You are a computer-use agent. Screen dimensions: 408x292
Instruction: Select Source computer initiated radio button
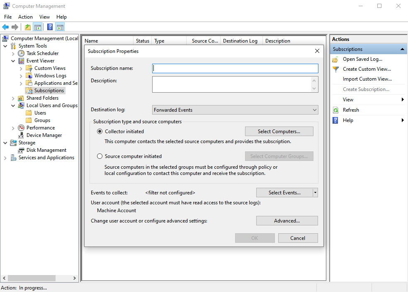tap(100, 156)
